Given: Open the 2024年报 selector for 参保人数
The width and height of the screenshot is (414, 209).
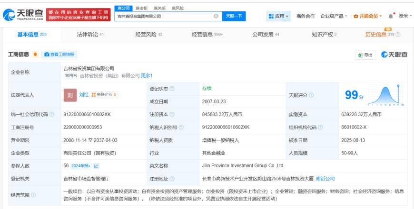Looking at the screenshot, I should pyautogui.click(x=81, y=166).
